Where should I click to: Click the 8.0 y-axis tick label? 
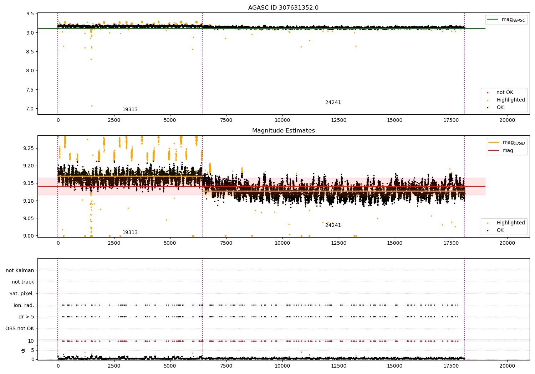click(30, 71)
